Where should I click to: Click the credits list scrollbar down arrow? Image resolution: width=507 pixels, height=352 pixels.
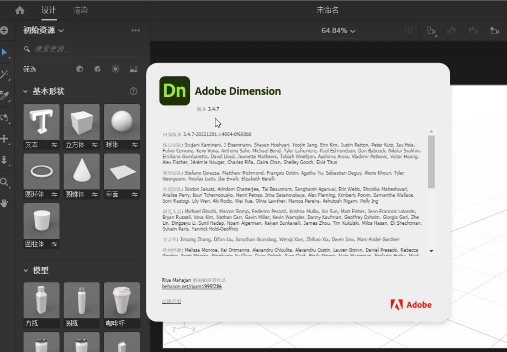(x=431, y=251)
